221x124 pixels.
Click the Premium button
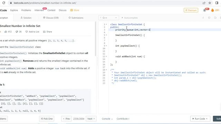(191, 10)
